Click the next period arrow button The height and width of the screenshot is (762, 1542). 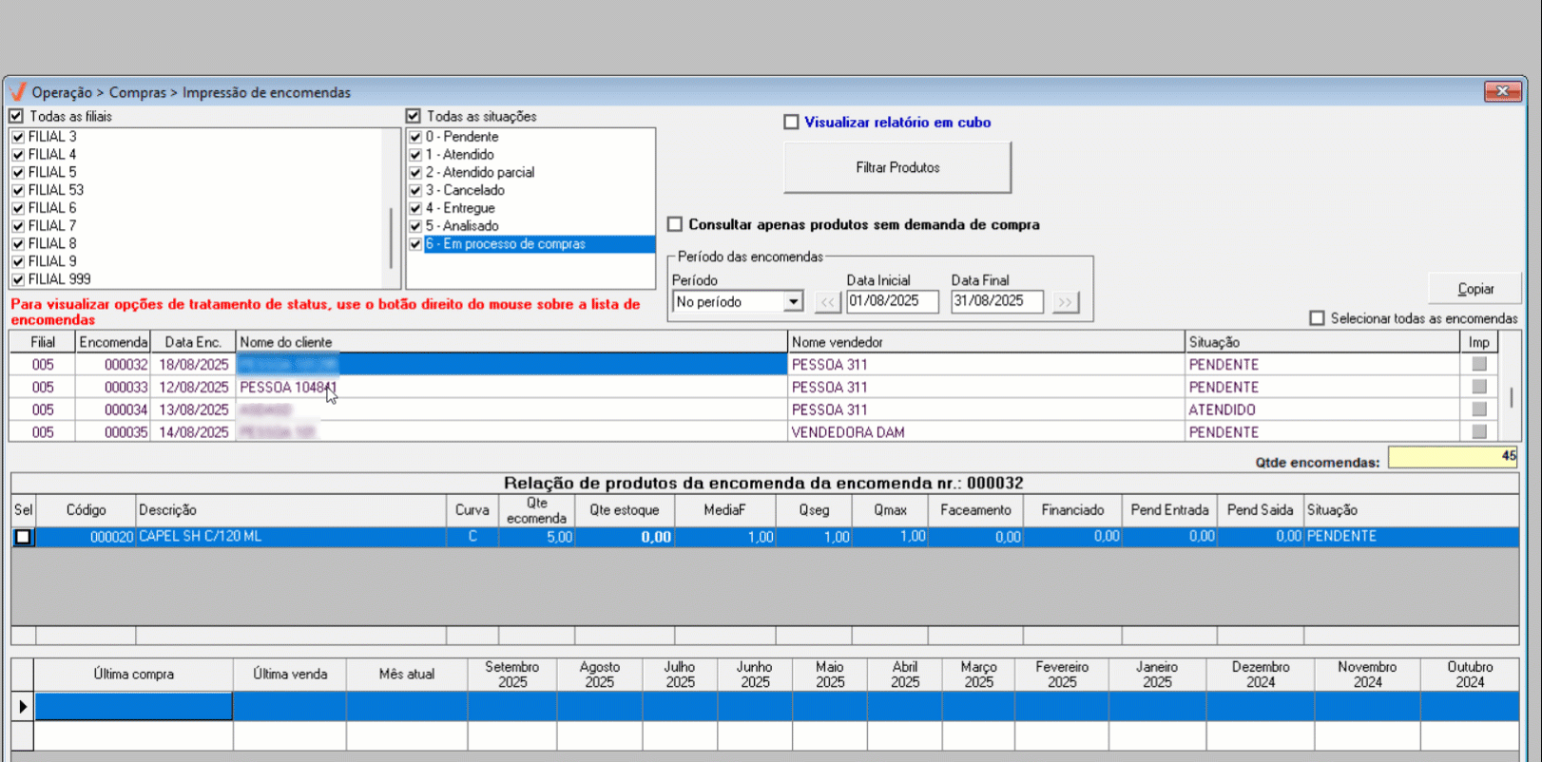(1065, 302)
